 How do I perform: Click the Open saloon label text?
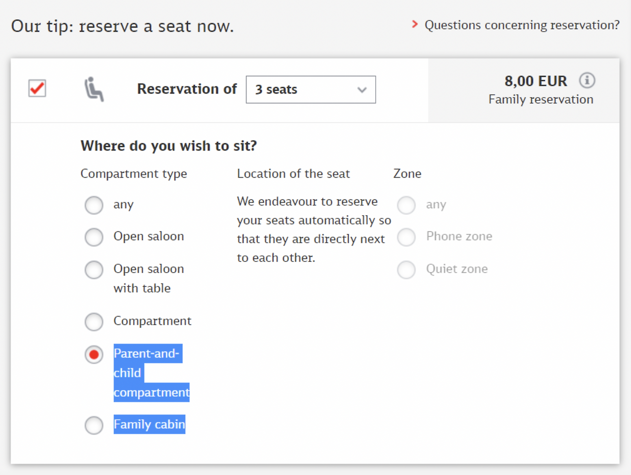[x=148, y=236]
